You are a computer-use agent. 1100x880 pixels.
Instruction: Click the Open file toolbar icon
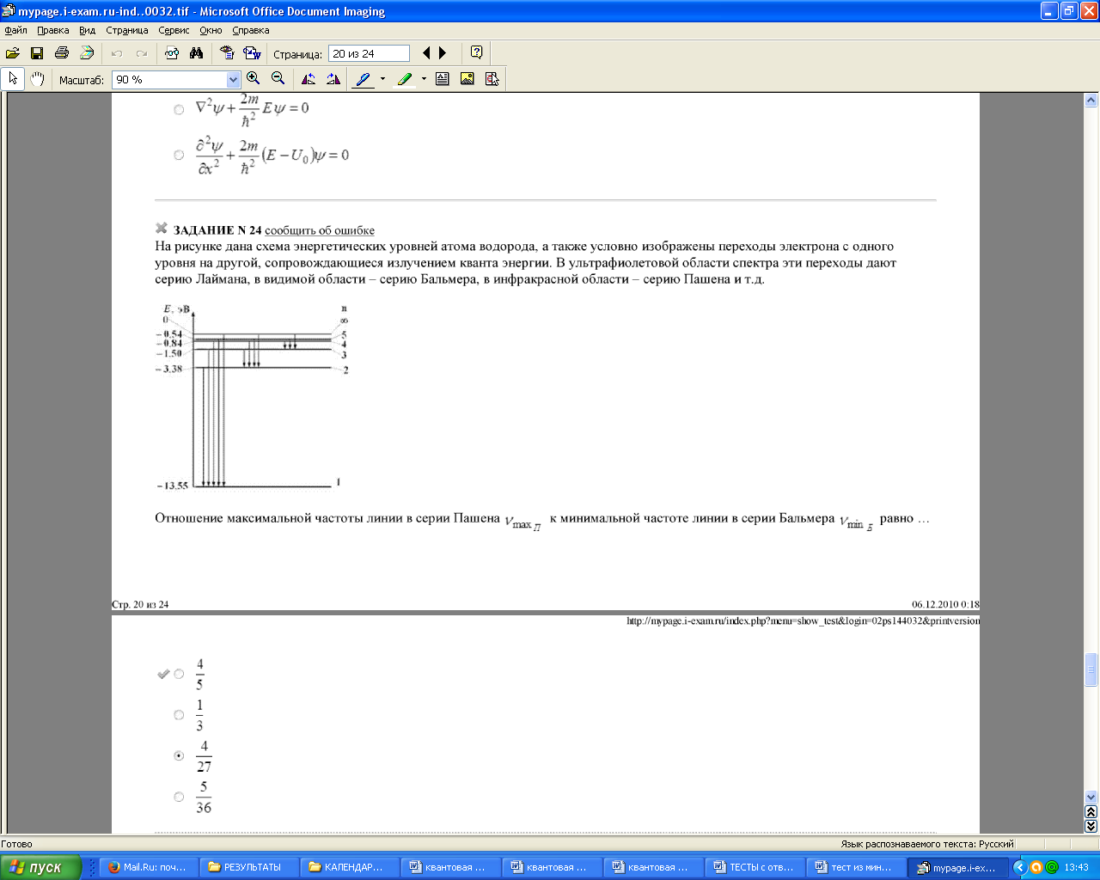point(13,53)
